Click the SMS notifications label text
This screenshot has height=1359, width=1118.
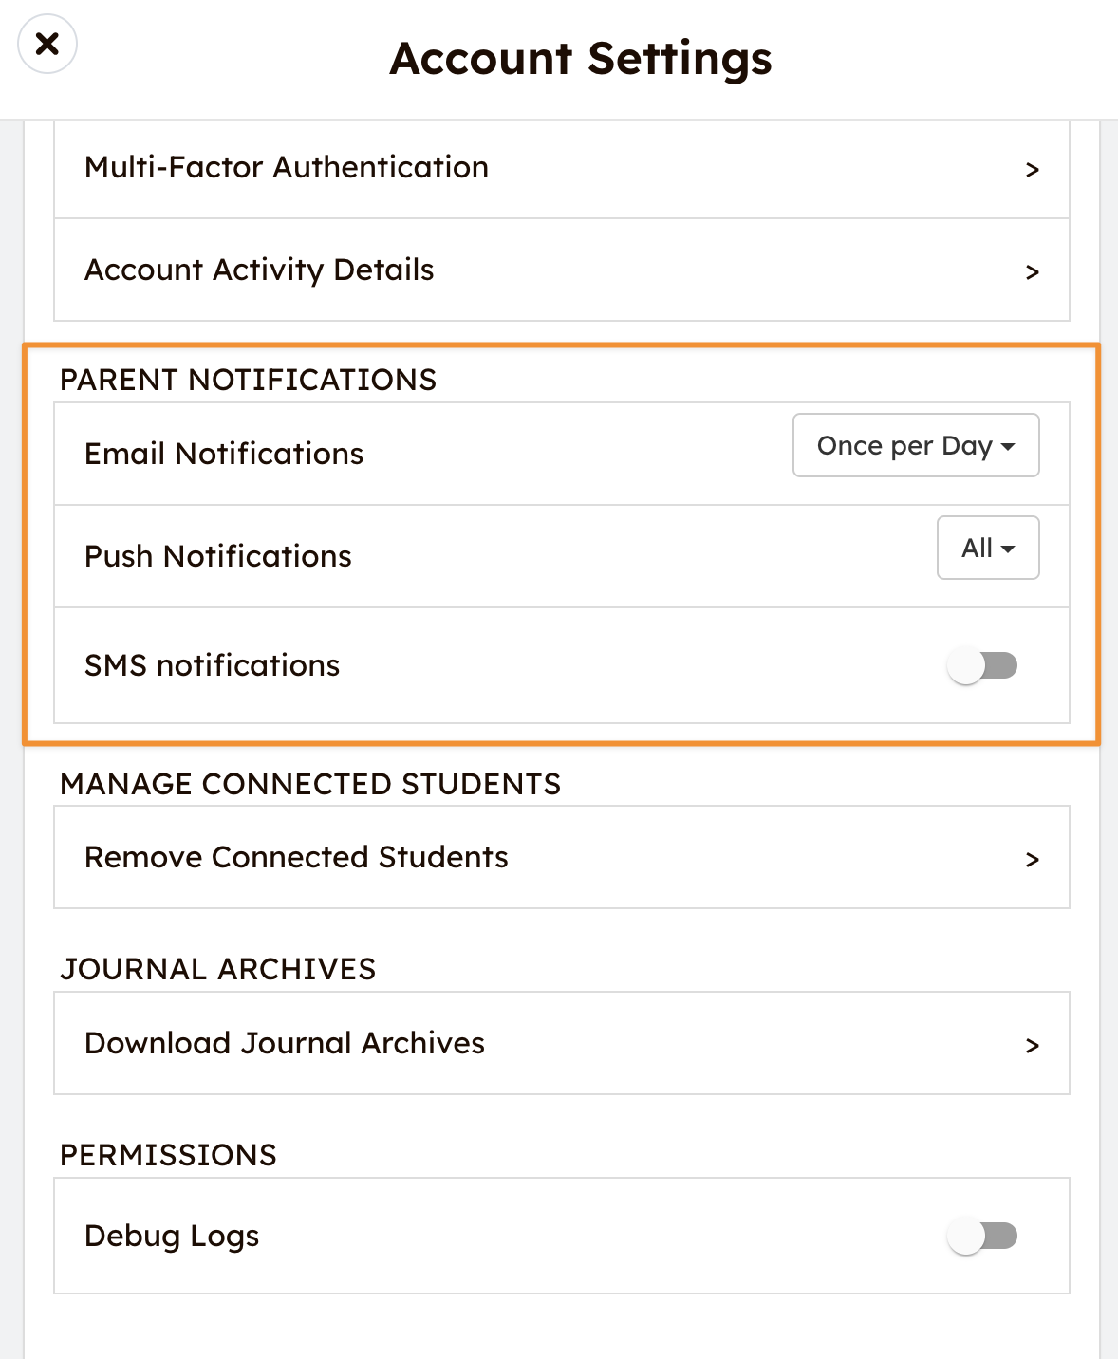coord(212,665)
